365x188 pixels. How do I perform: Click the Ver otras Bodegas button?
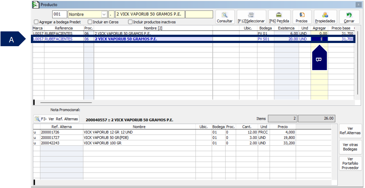[x=351, y=147]
